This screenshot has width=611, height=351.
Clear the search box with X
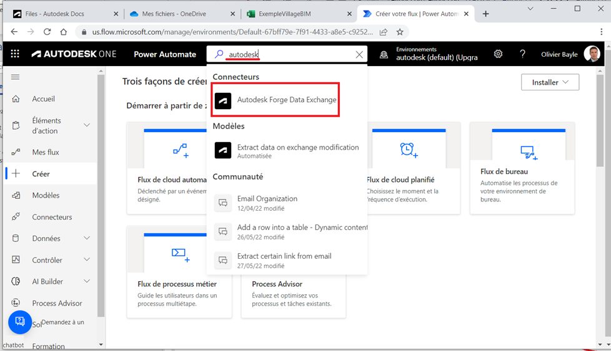coord(359,54)
